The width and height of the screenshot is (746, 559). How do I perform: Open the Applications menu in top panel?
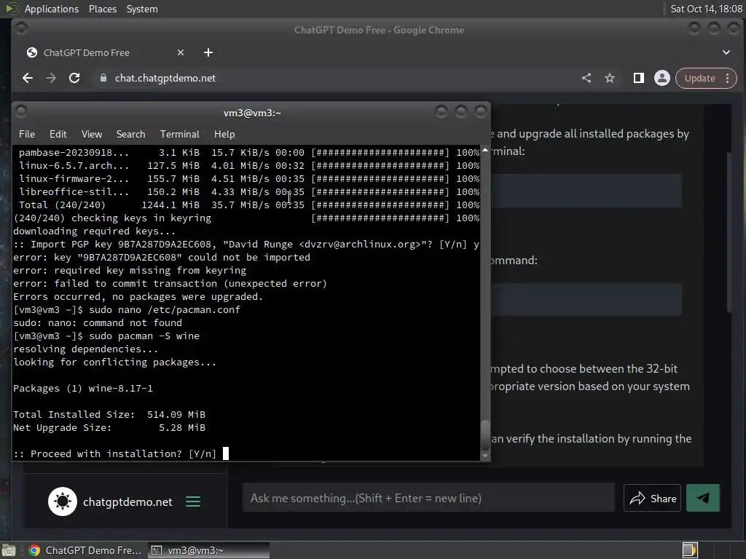52,9
